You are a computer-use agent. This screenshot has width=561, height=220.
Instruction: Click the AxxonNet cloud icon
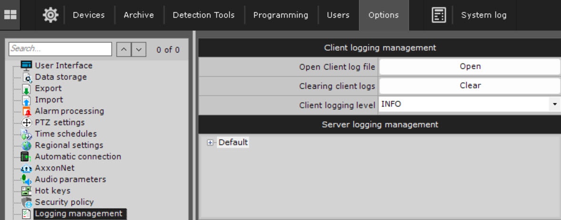point(27,168)
